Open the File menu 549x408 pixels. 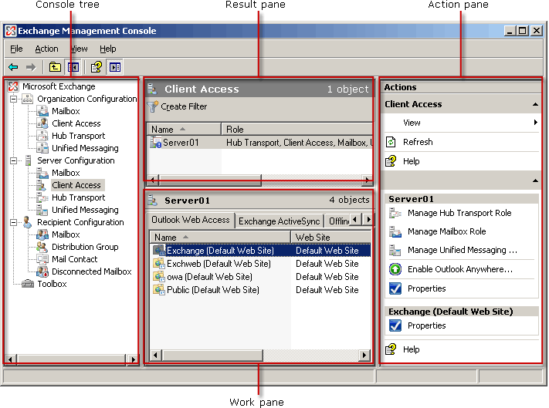click(16, 49)
